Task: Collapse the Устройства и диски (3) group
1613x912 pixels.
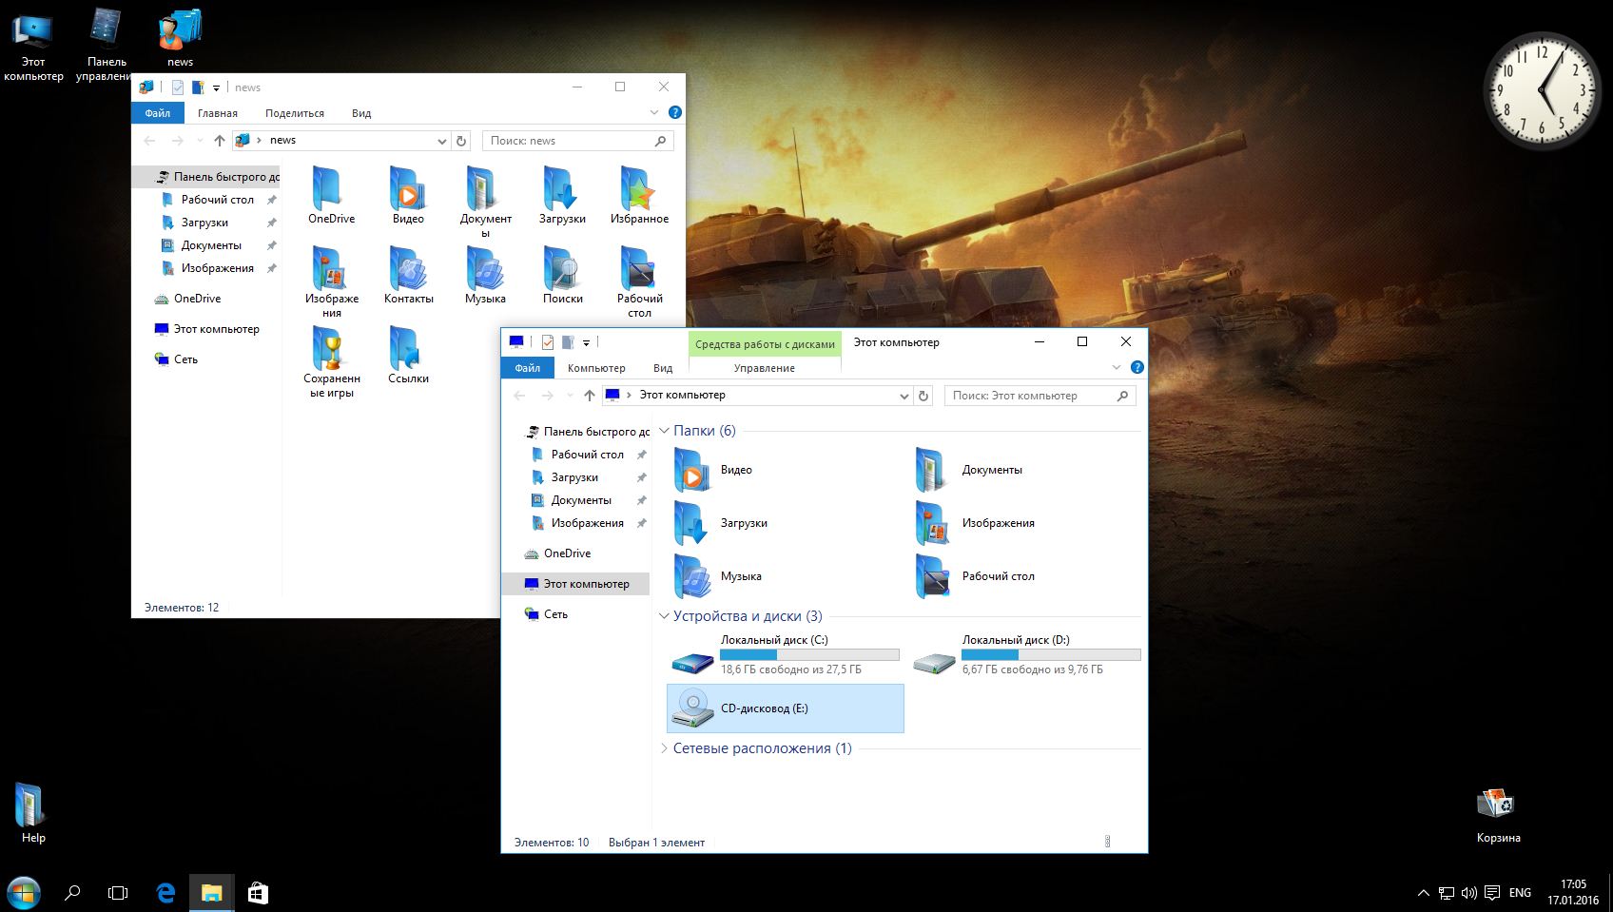Action: (665, 616)
